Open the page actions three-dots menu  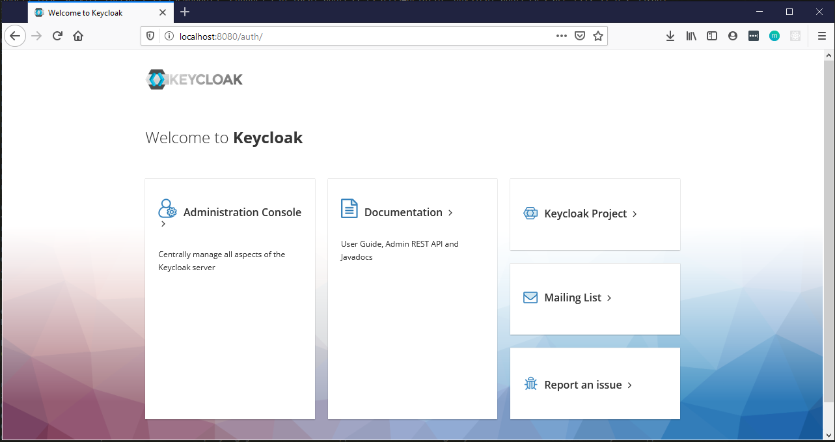click(561, 36)
